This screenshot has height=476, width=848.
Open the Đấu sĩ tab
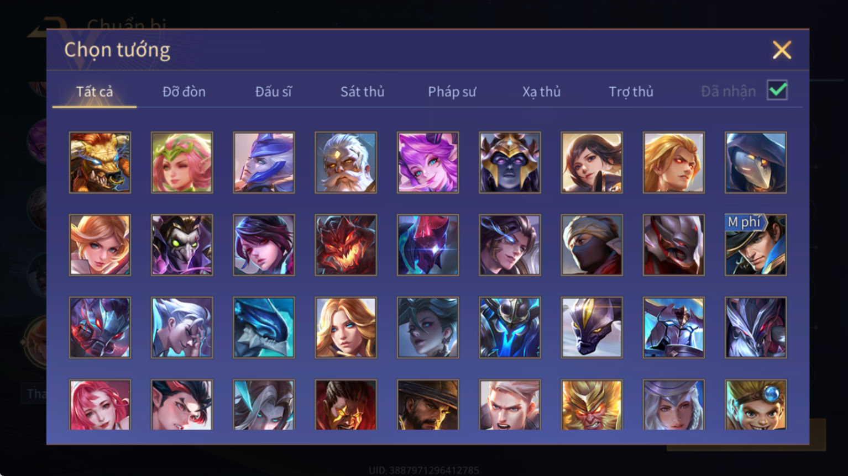pos(273,92)
